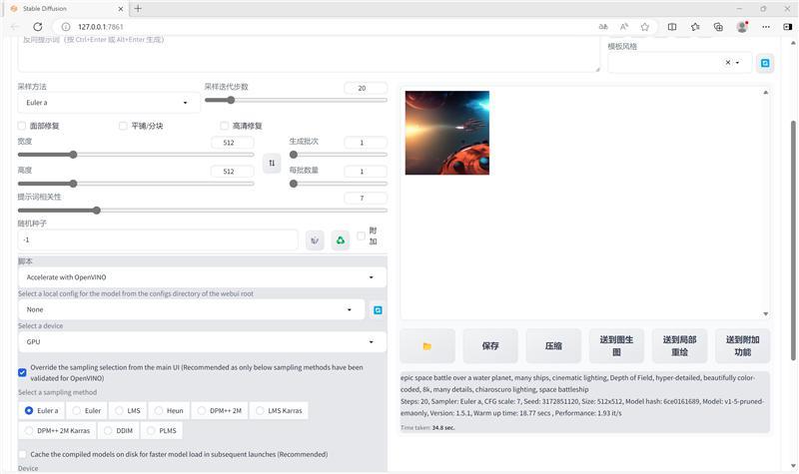Viewport: 799px width, 474px height.
Task: Toggle the browser sidebar icon
Action: click(787, 27)
